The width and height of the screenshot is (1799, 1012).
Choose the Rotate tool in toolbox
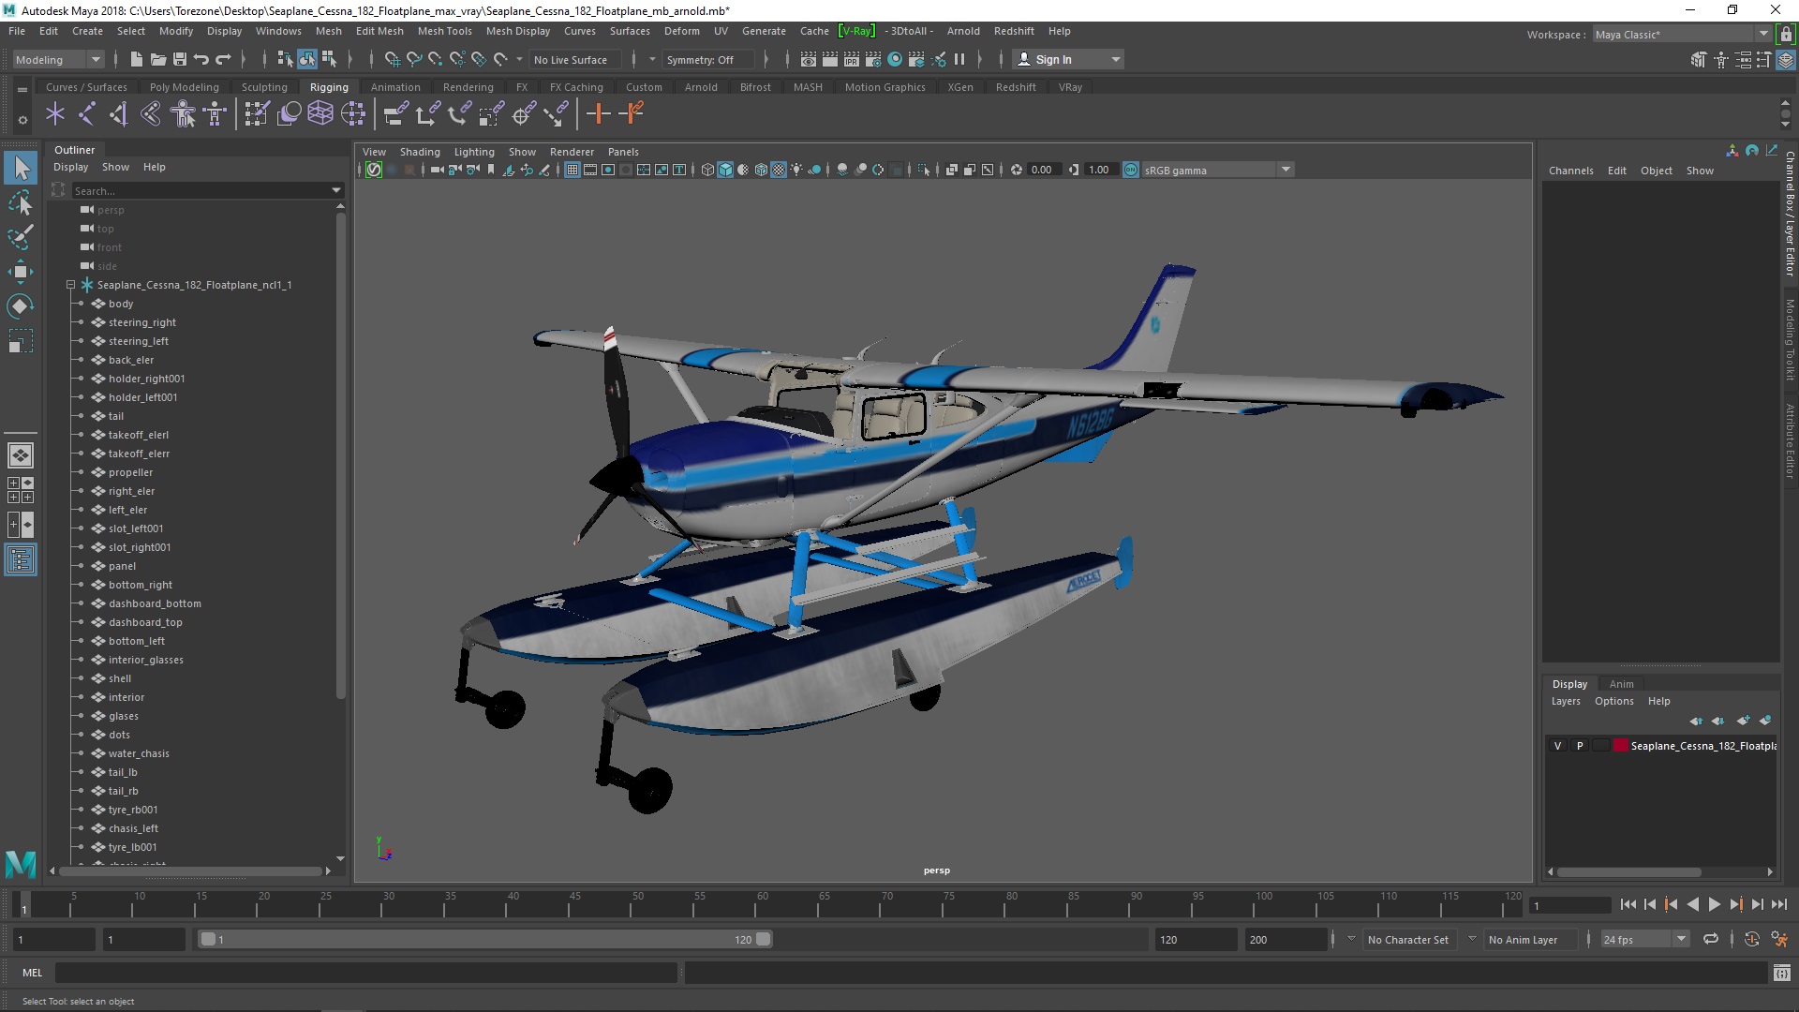tap(21, 306)
